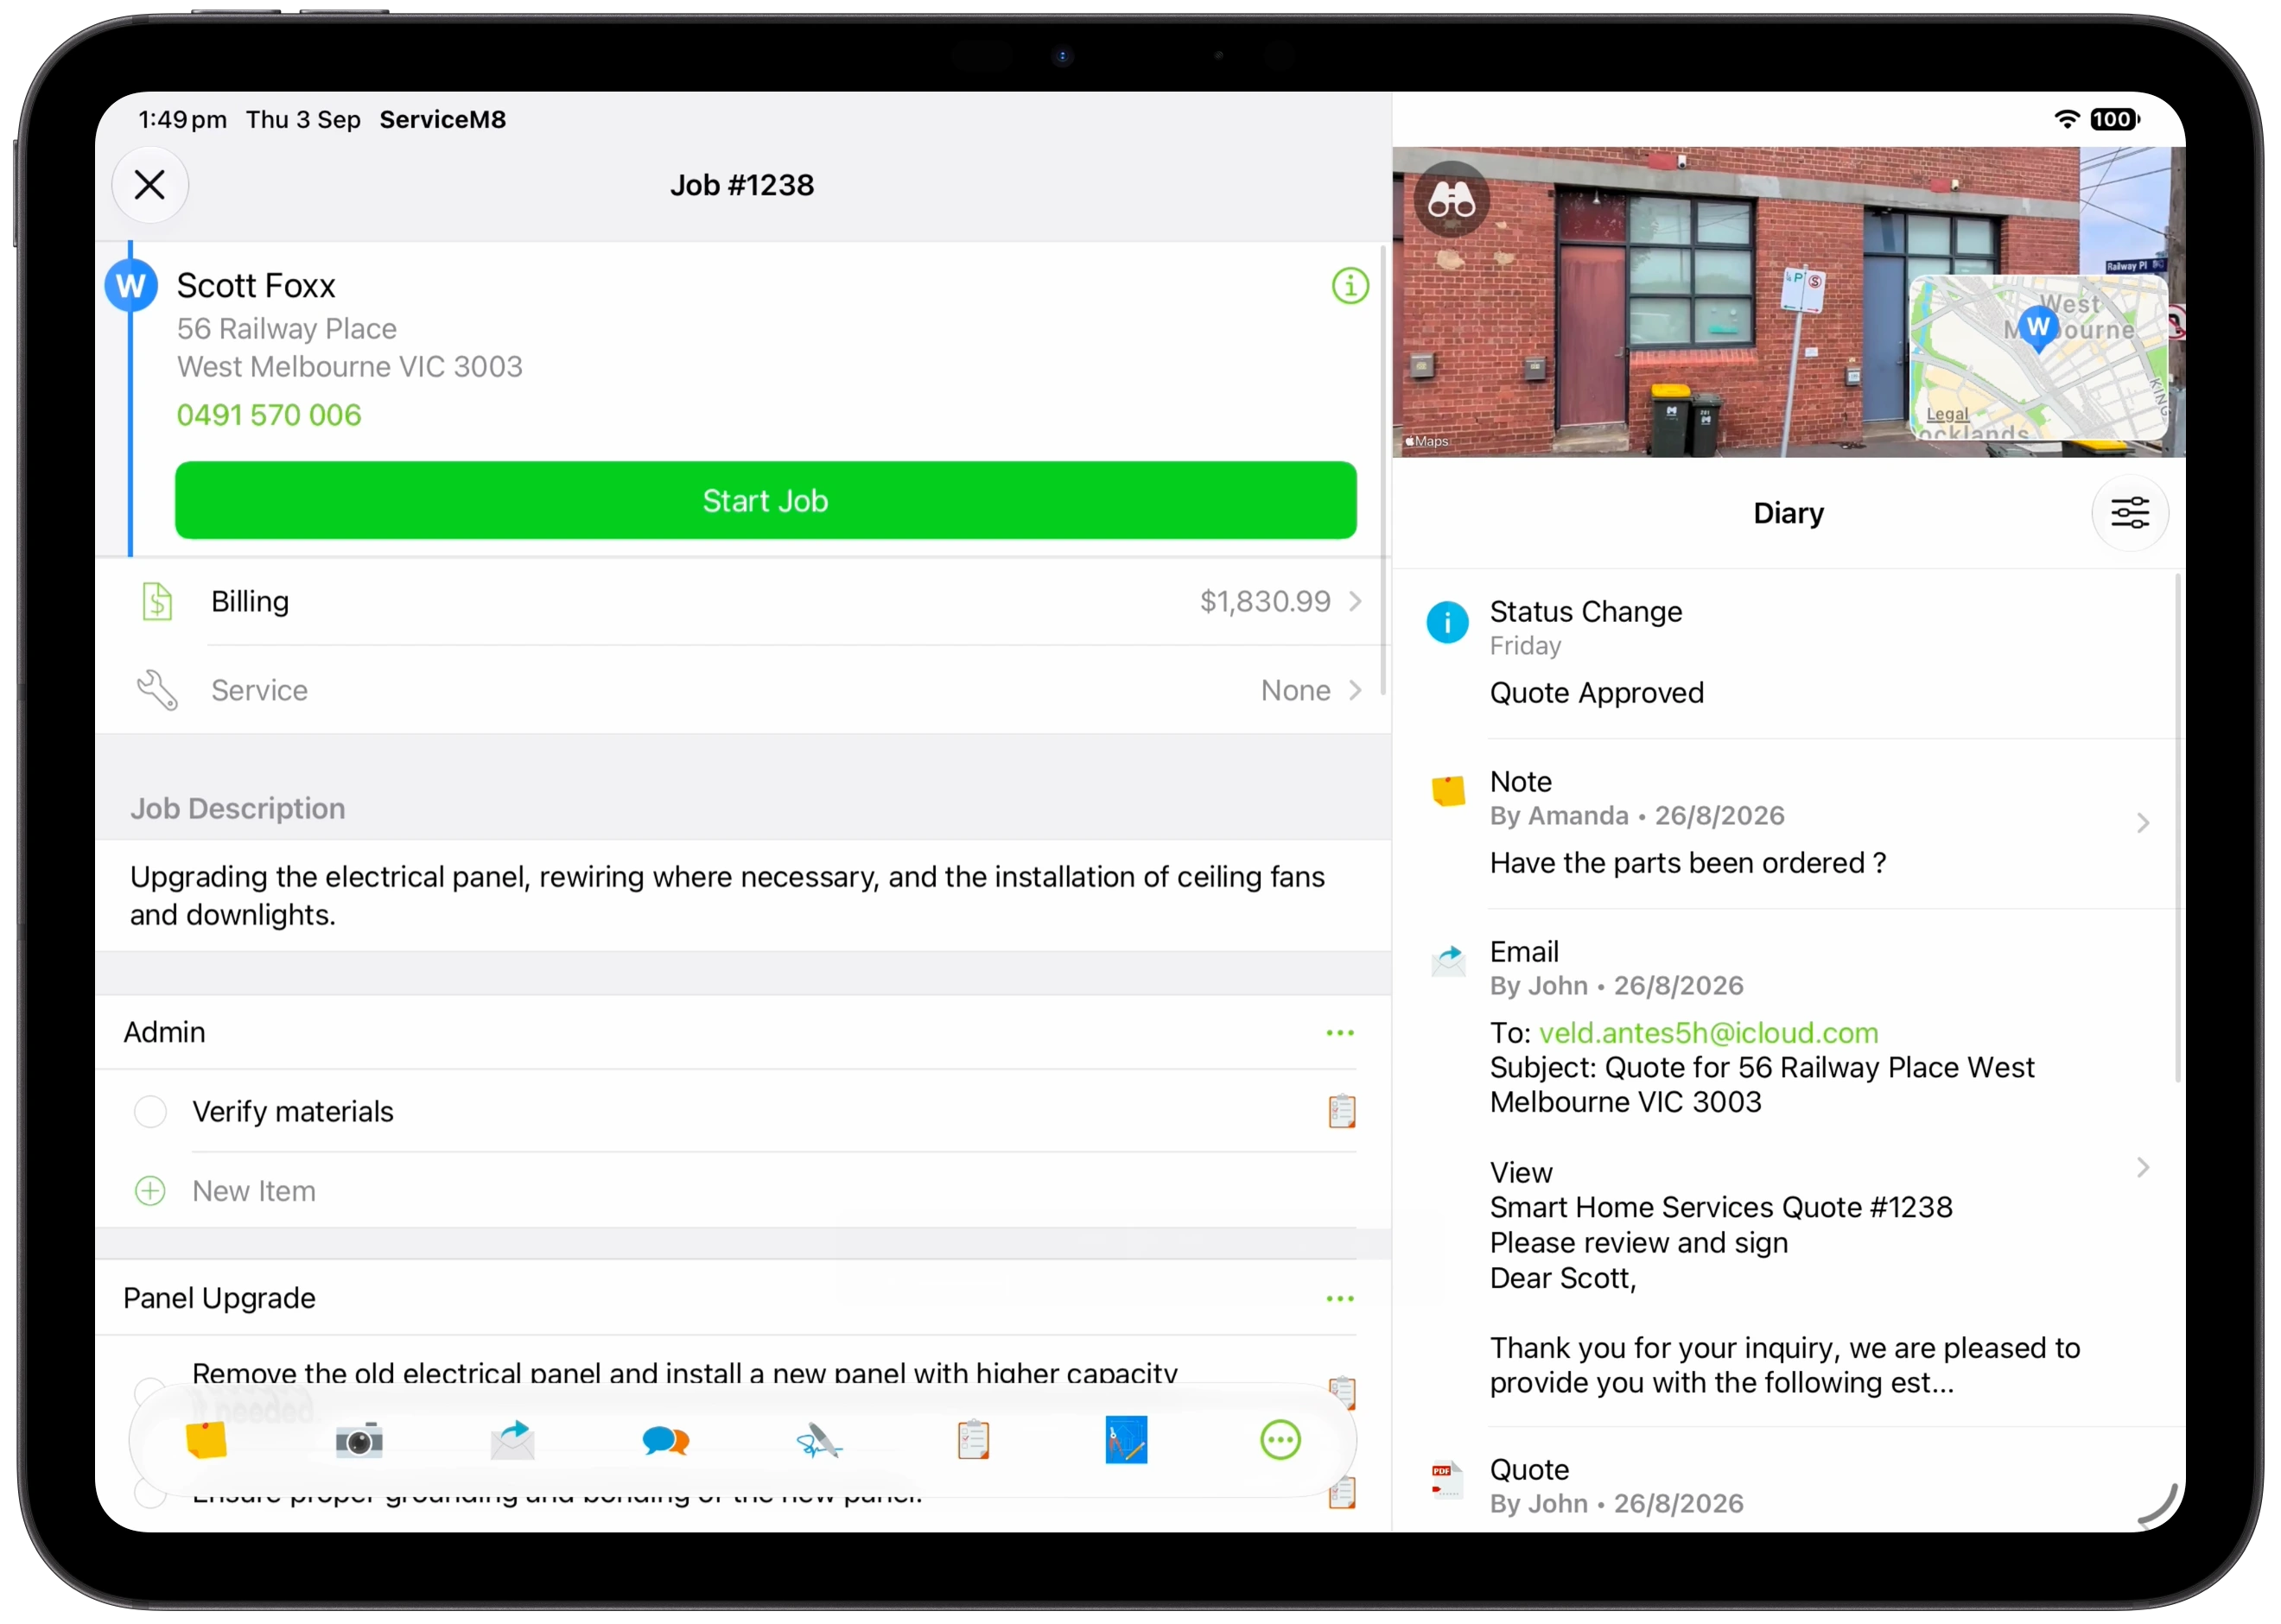Image resolution: width=2281 pixels, height=1624 pixels.
Task: Open Panel Upgrade three-dot menu
Action: point(1340,1299)
